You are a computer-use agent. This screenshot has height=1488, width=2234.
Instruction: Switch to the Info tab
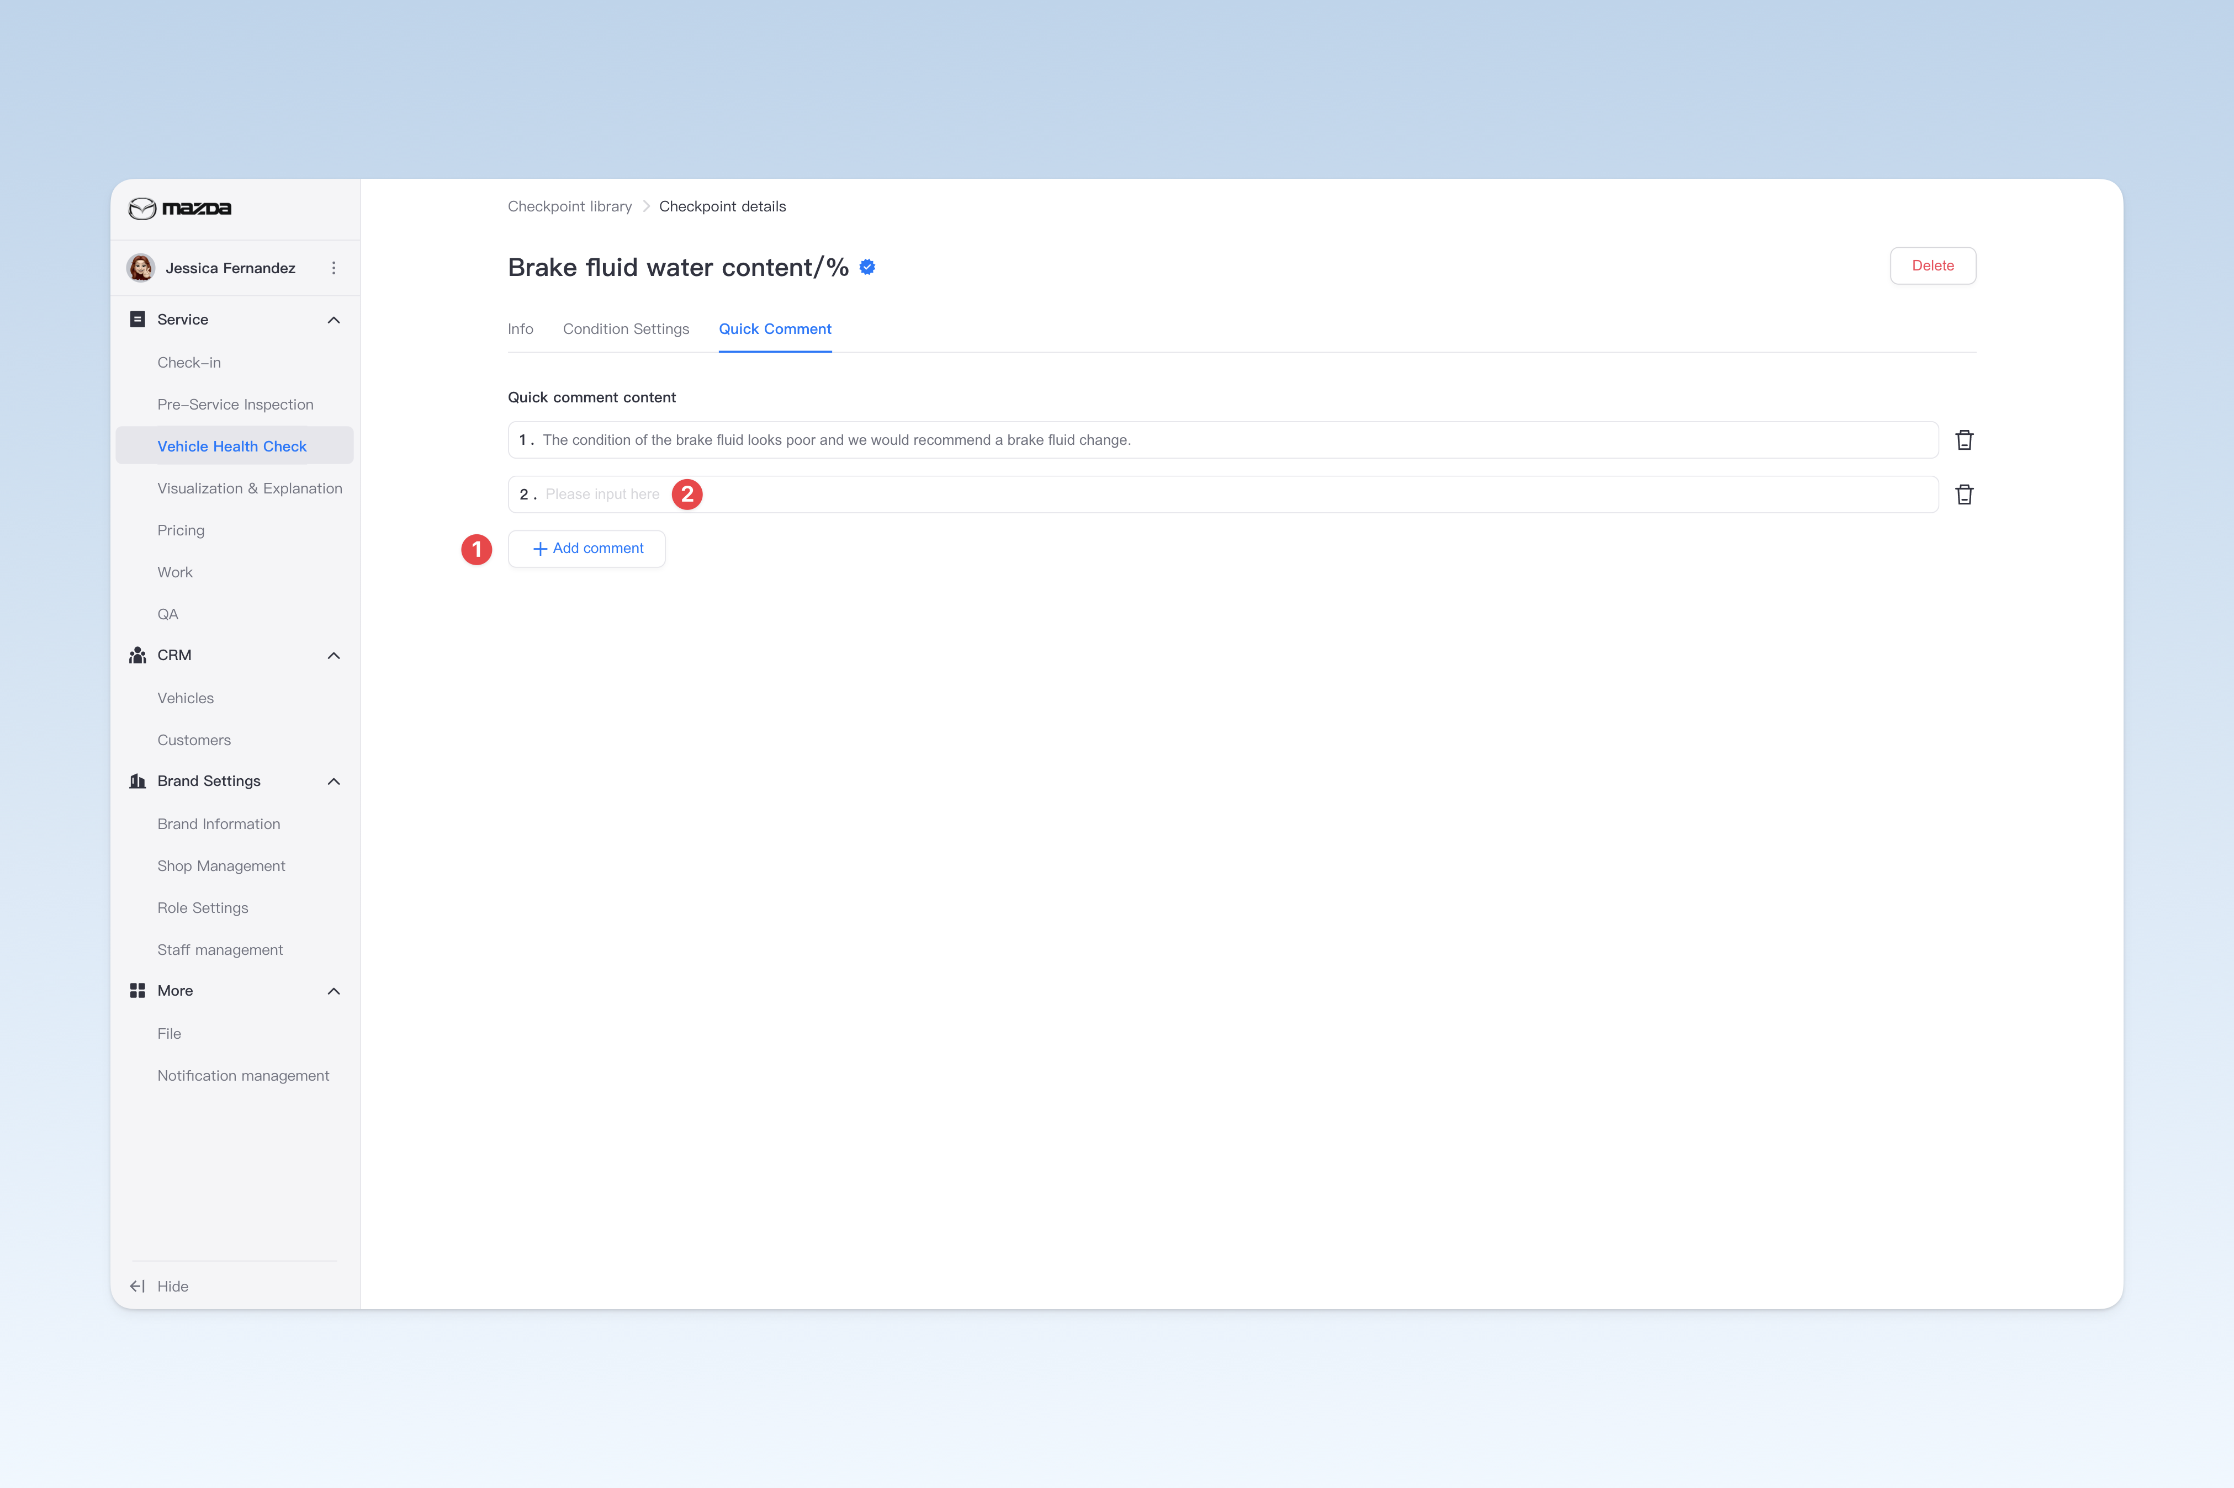520,330
